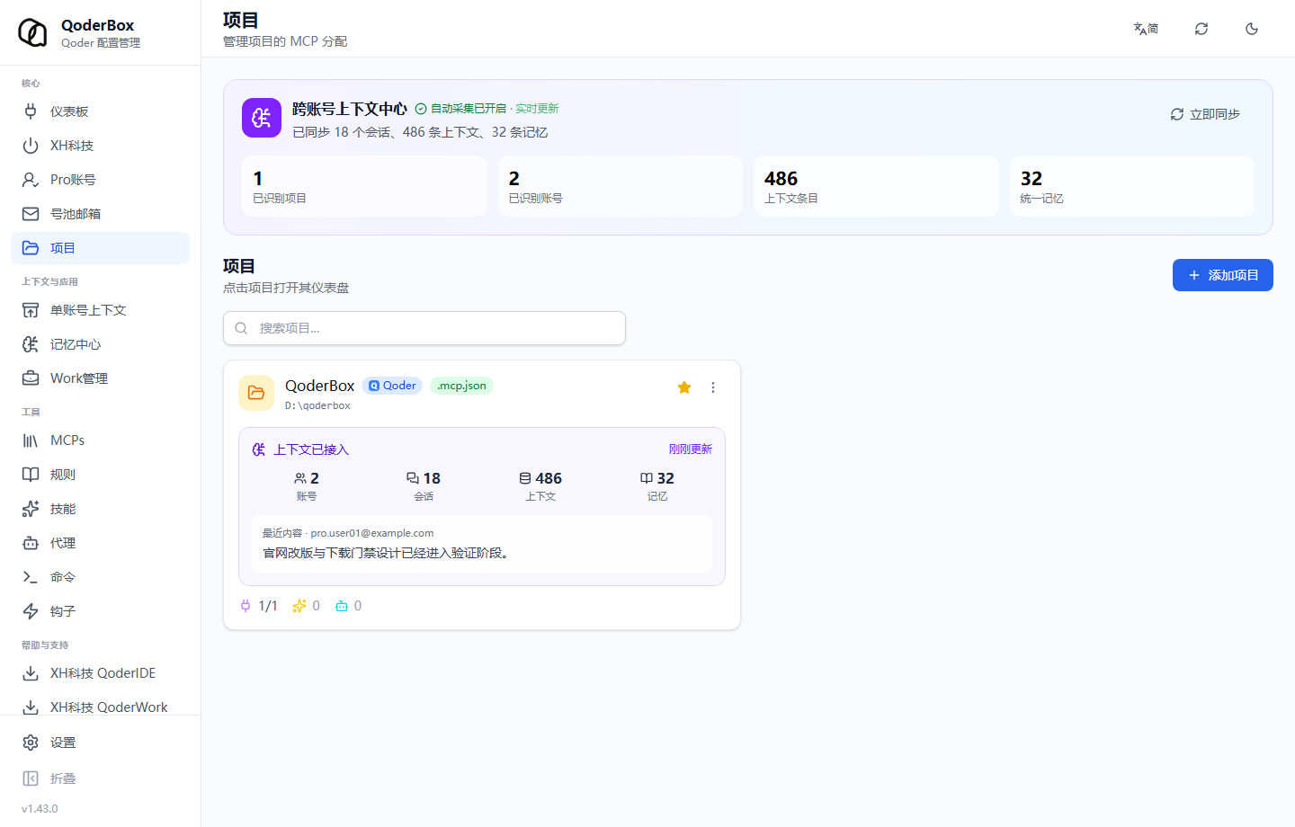Open 命令 commands page
Viewport: 1295px width, 827px height.
tap(100, 577)
